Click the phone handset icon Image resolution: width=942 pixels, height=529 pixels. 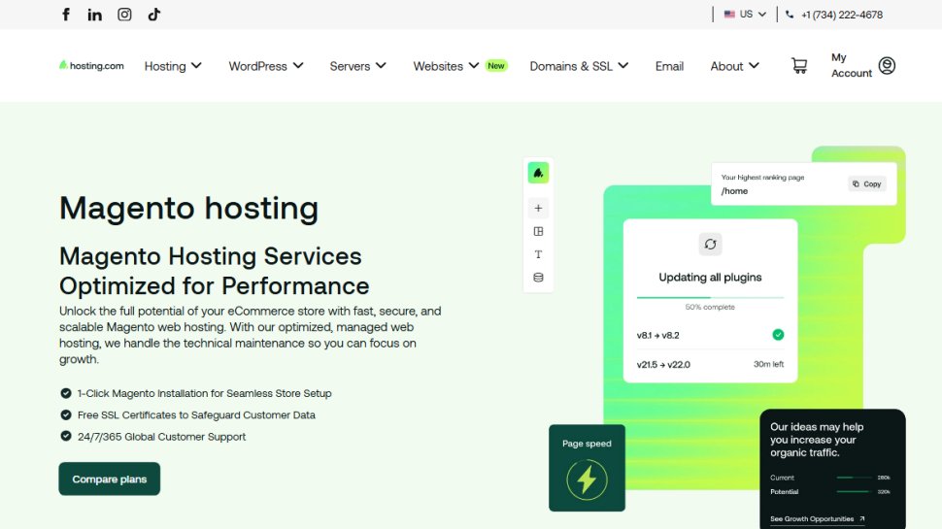[790, 15]
